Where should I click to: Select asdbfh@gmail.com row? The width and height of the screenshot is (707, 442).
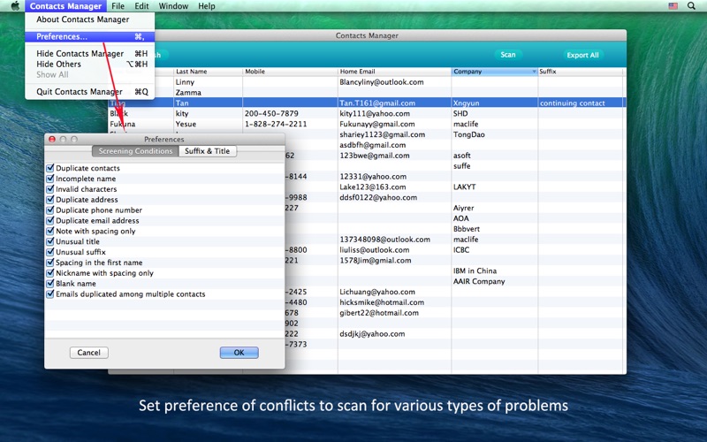[x=372, y=145]
